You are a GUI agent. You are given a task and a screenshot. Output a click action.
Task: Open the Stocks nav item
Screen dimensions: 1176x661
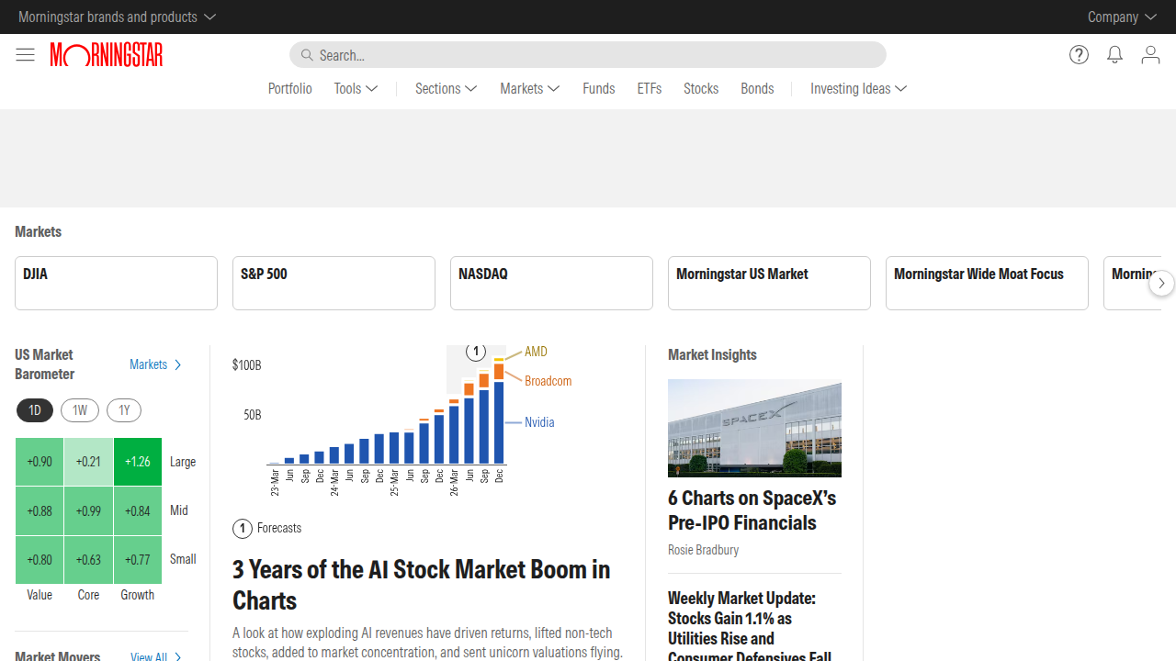701,88
